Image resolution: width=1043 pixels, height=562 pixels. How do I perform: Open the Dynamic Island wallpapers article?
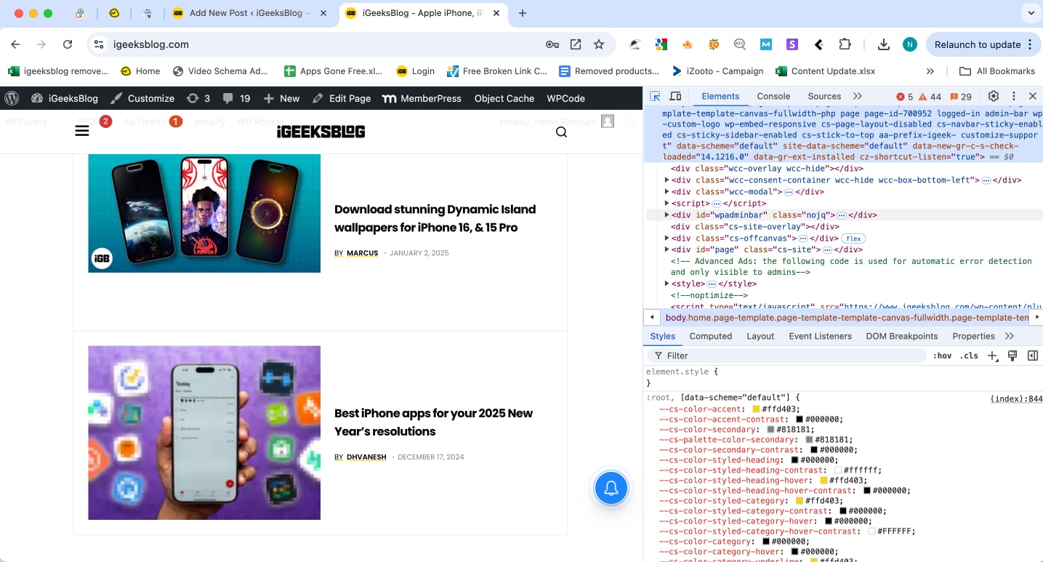tap(435, 218)
